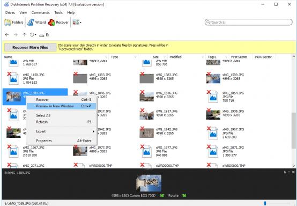297x206 pixels.
Task: Click the search magnifier dropdown
Action: (x=209, y=22)
